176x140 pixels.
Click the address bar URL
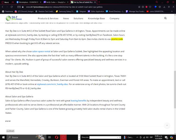click(64, 7)
